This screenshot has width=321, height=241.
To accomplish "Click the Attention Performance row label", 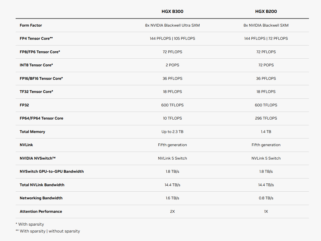I will 41,211.
